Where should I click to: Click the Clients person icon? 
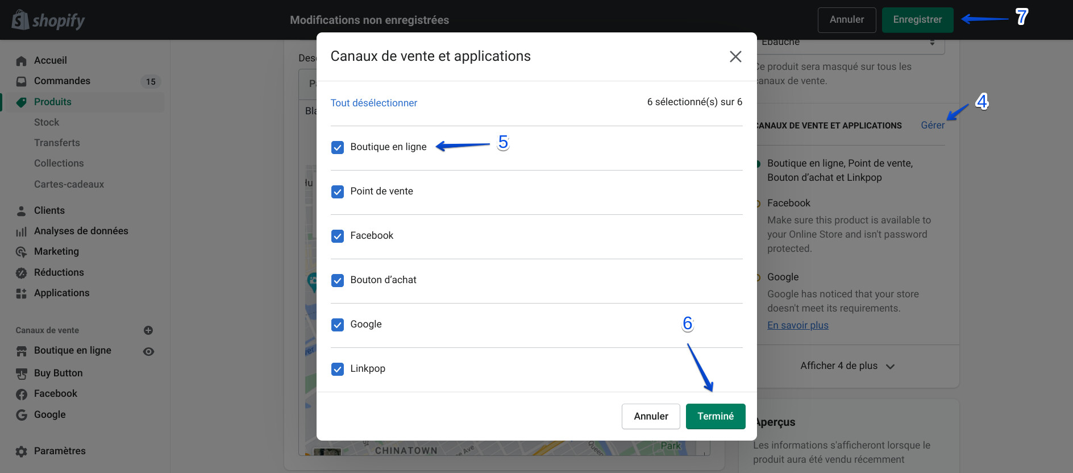(22, 211)
